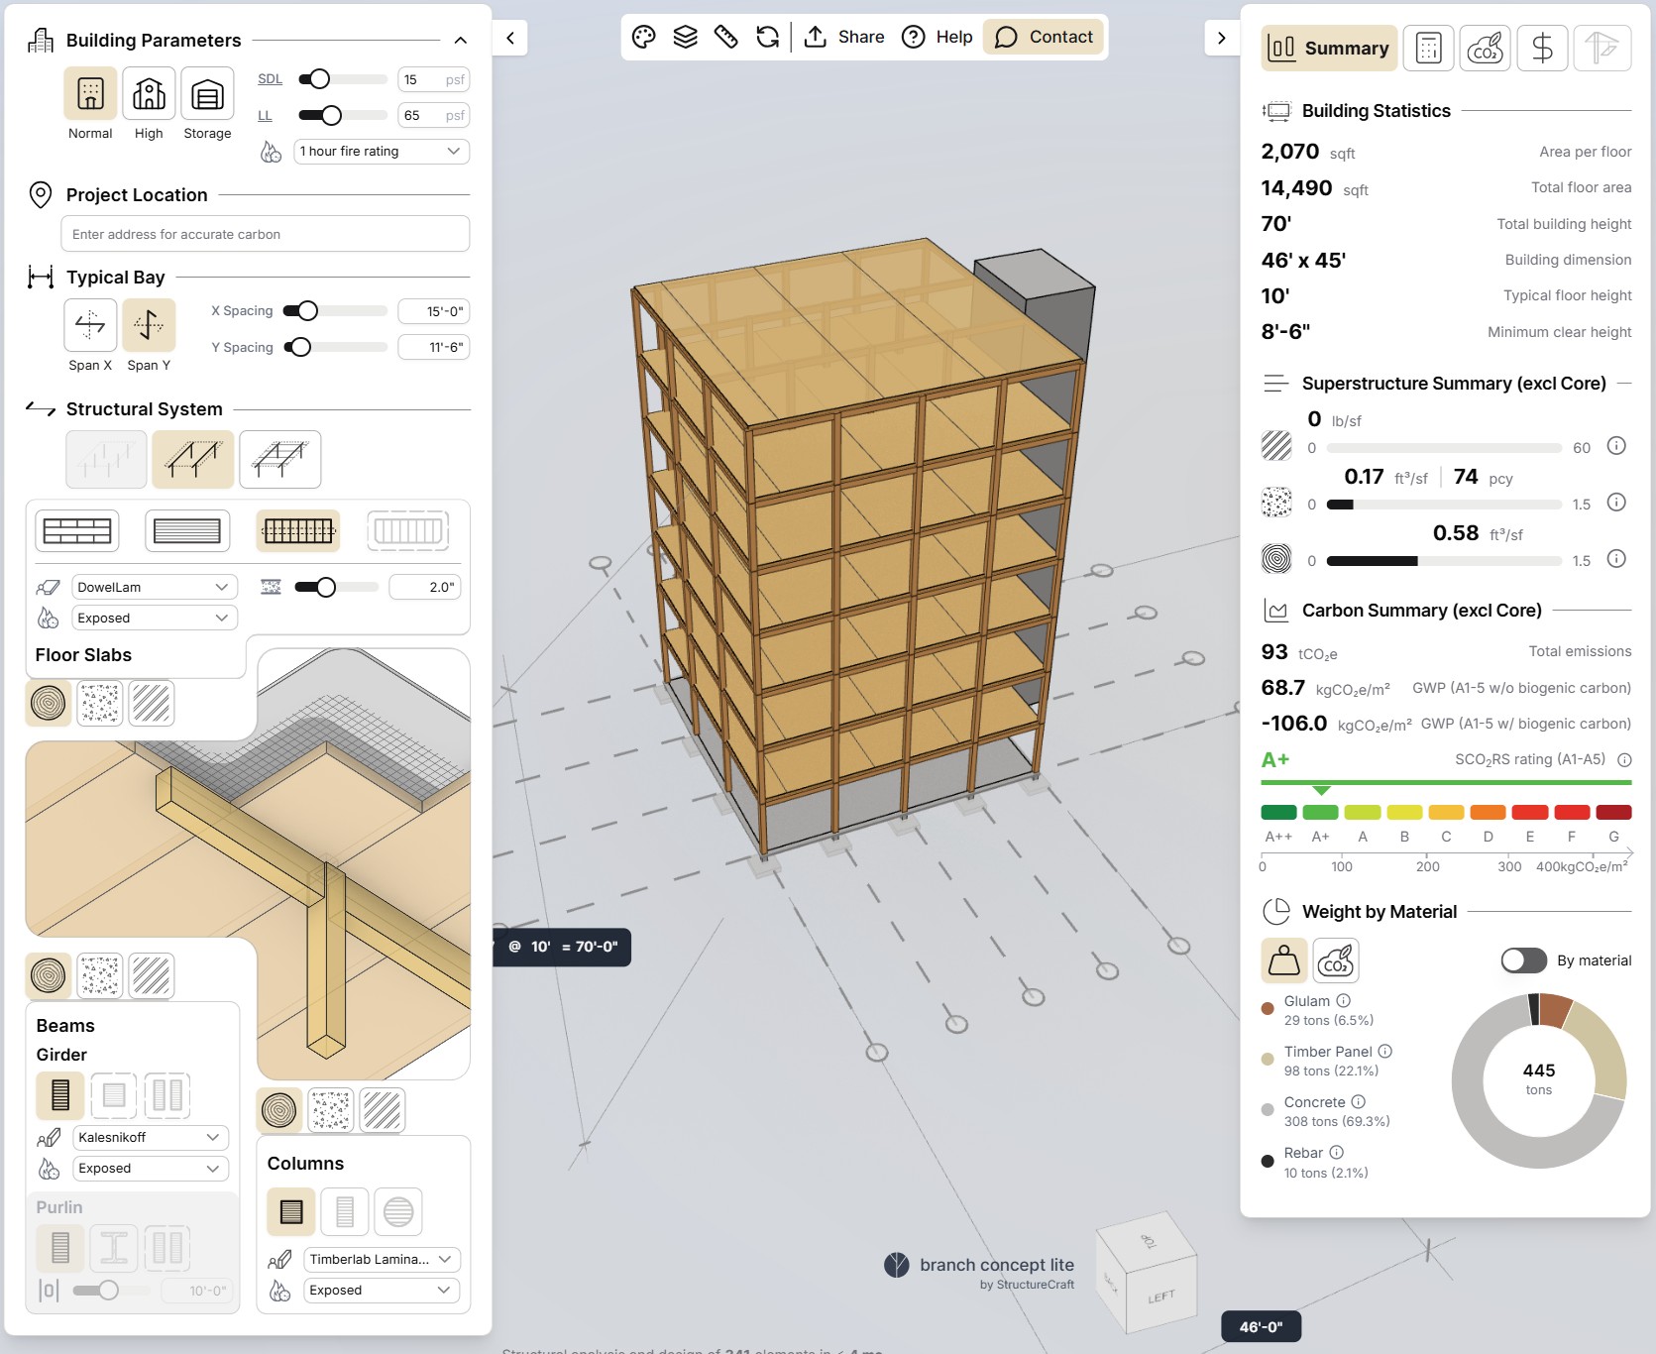Screen dimensions: 1656x1354
Task: Switch to the Summary tab
Action: tap(1329, 48)
